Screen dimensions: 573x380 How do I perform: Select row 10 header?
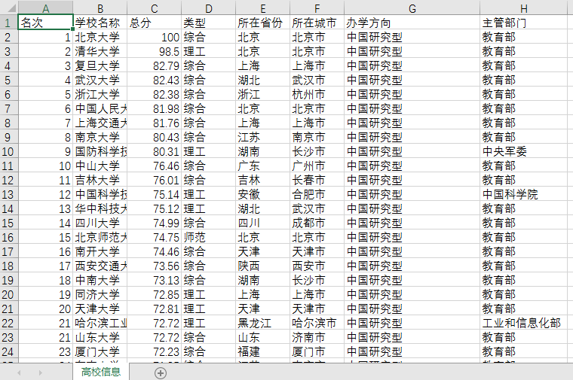9,151
